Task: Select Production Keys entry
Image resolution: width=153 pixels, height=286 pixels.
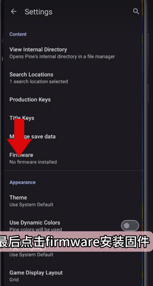Action: point(73,100)
